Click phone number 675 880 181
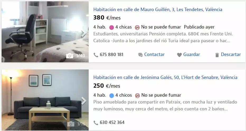 pos(112,54)
